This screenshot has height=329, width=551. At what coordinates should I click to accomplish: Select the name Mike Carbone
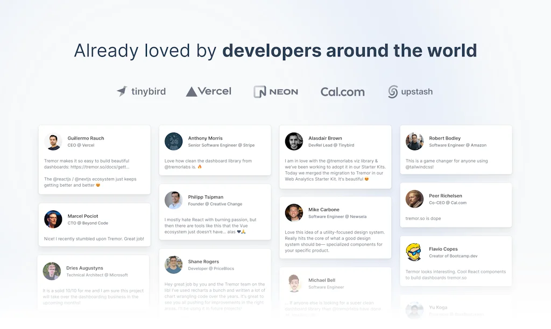click(323, 209)
